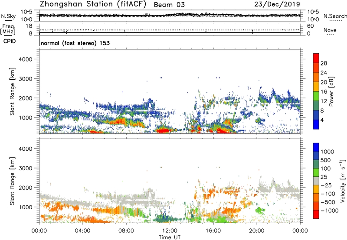Select the 4000 tick on the power panel

[x=26, y=59]
